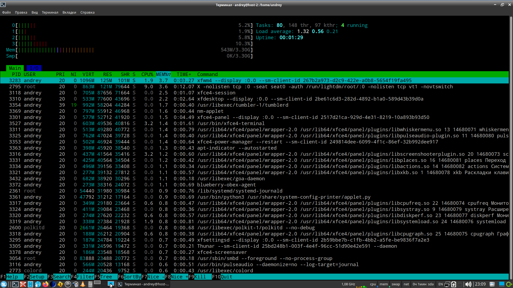Open the whisker menu start button
The height and width of the screenshot is (288, 513).
[x=4, y=284]
